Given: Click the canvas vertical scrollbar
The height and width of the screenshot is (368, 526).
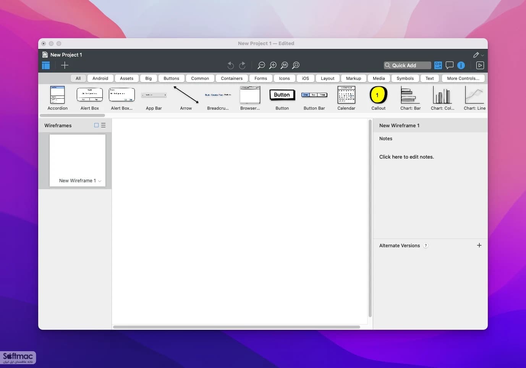Looking at the screenshot, I should click(x=370, y=219).
